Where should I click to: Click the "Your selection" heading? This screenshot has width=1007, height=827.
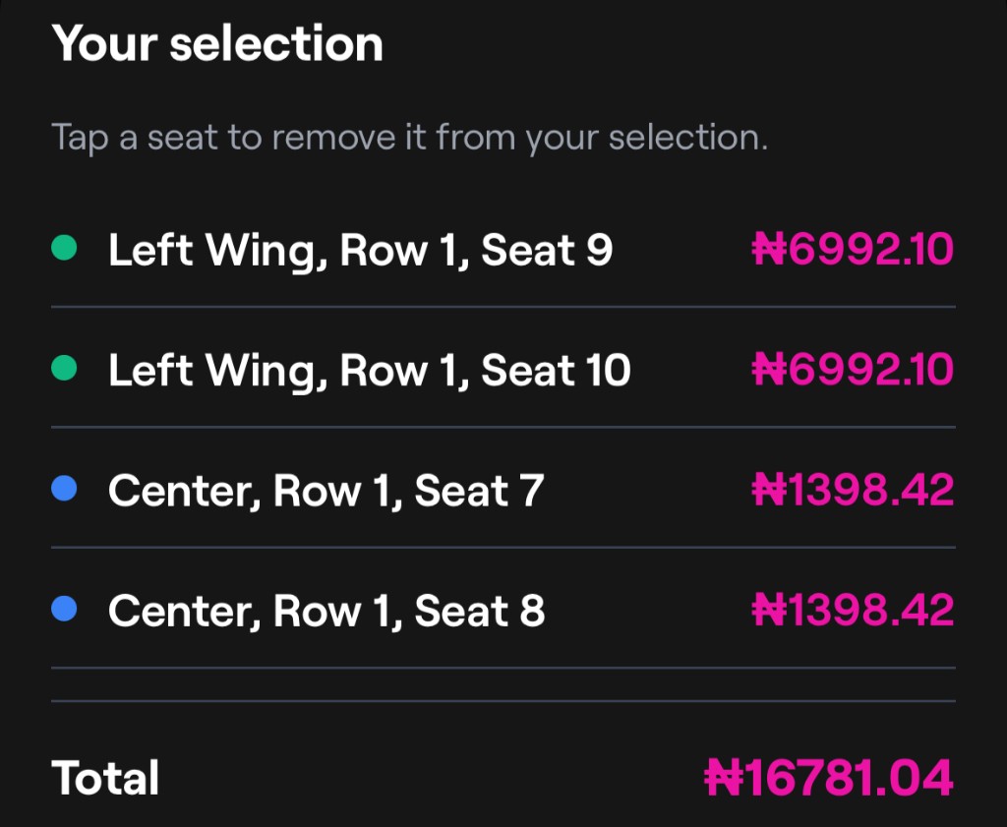[217, 44]
